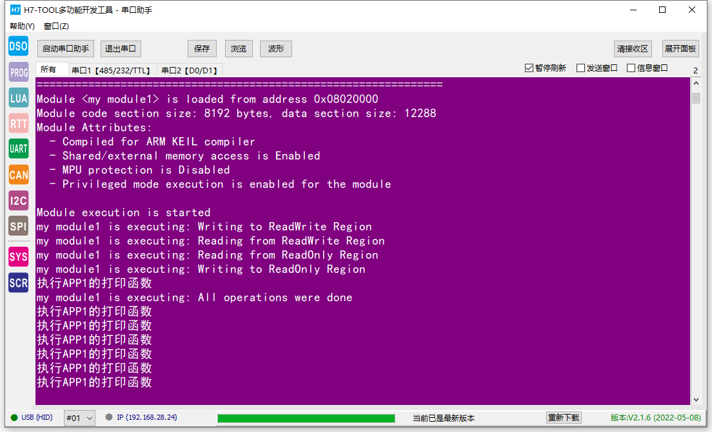This screenshot has width=712, height=432.
Task: Open the #01 device dropdown
Action: (79, 418)
